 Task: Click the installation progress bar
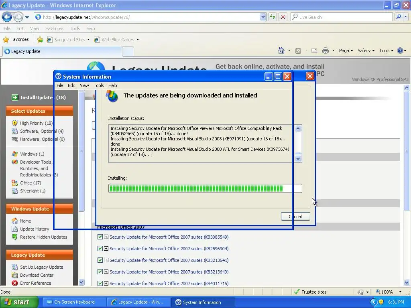205,188
